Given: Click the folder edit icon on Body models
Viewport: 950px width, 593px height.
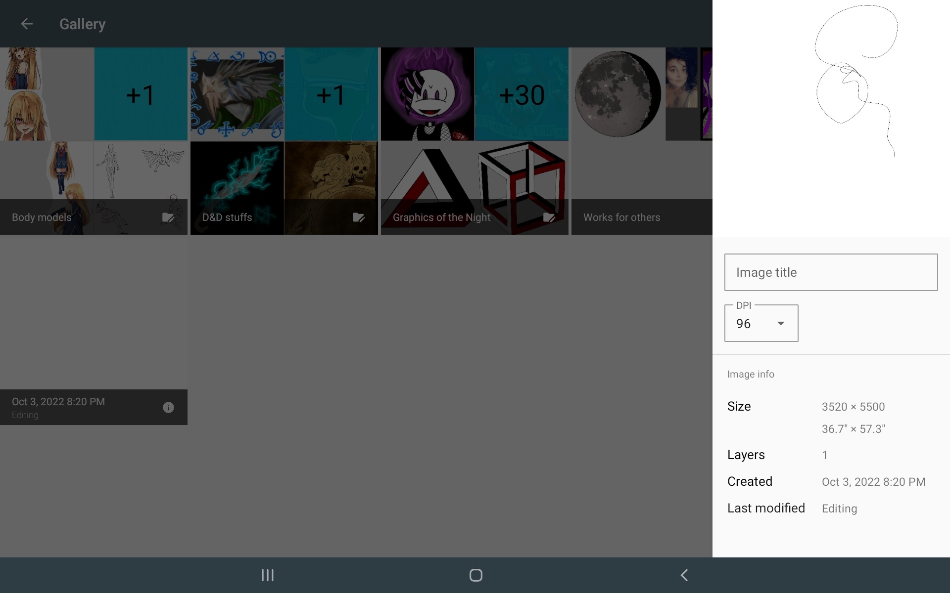Looking at the screenshot, I should (x=168, y=217).
